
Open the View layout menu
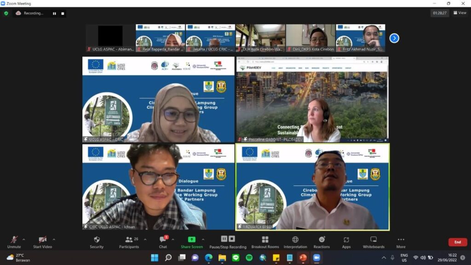460,12
